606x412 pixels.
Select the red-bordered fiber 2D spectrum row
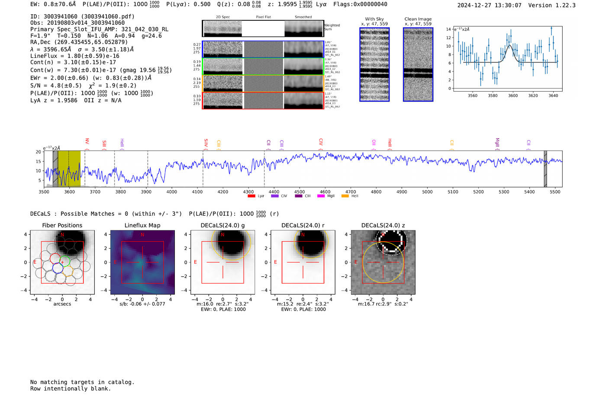pos(263,100)
